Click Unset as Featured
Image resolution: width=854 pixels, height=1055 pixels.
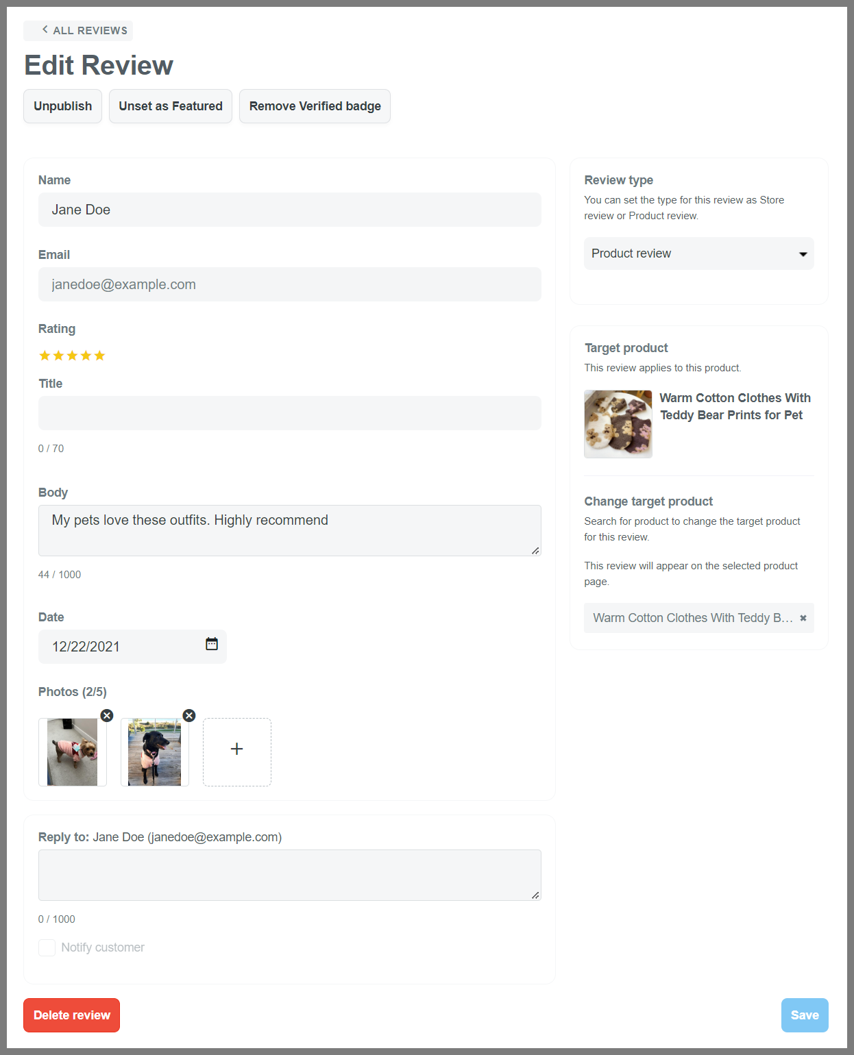click(171, 106)
